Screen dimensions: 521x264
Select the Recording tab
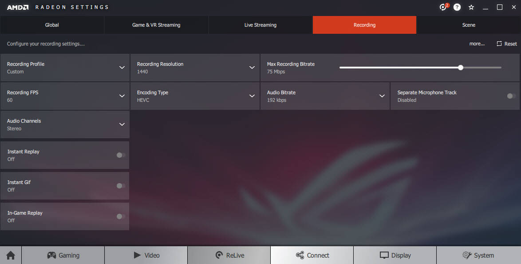pyautogui.click(x=364, y=25)
